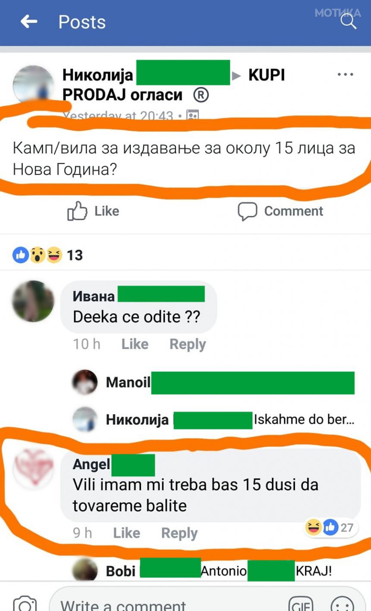Open search with the magnifier icon
Screen dimensions: 371x611
point(348,21)
